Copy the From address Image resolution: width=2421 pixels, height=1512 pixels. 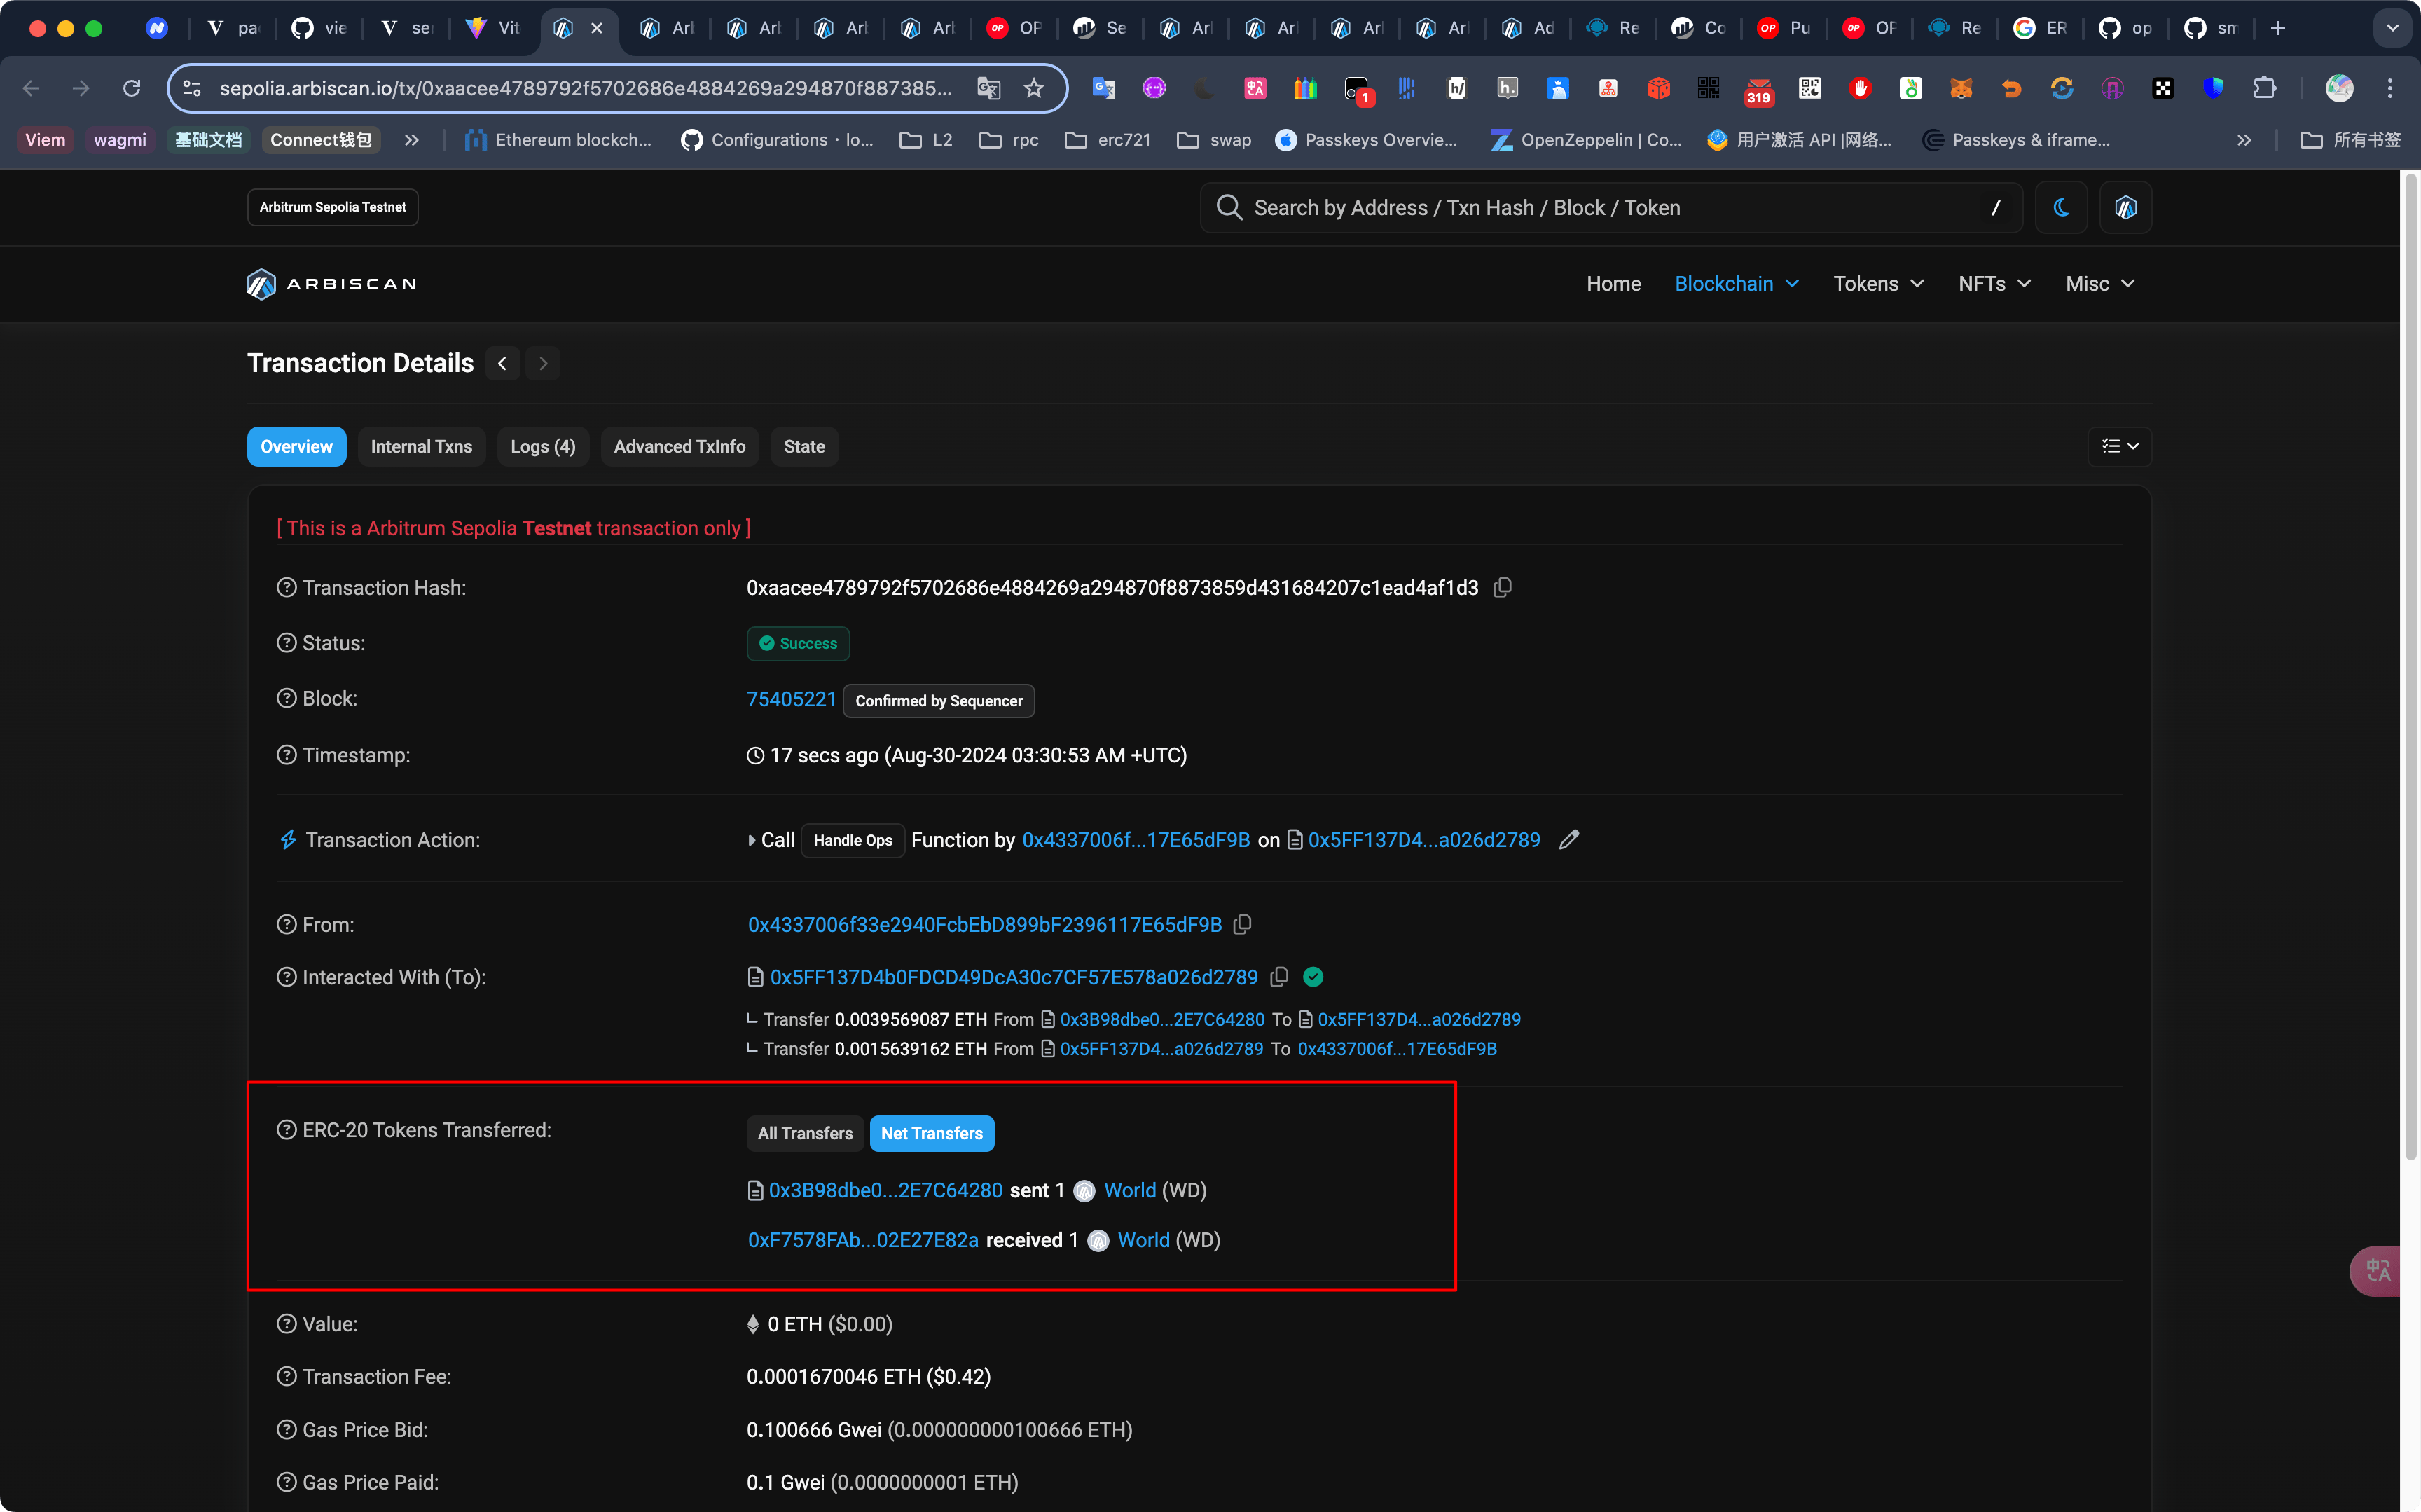coord(1243,925)
